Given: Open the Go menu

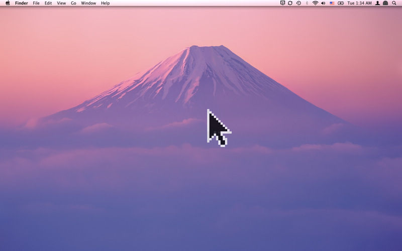Looking at the screenshot, I should [x=73, y=3].
